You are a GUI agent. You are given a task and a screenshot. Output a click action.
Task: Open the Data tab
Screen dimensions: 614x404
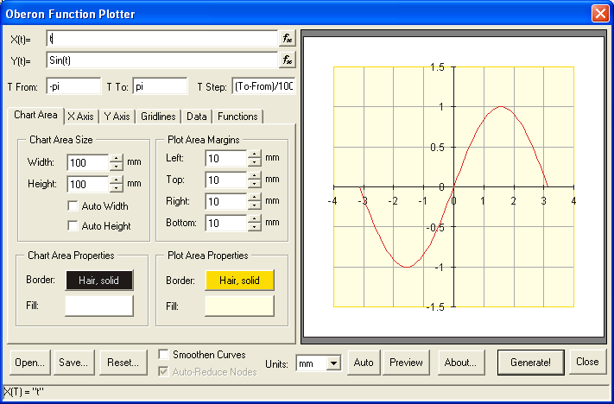click(x=197, y=117)
